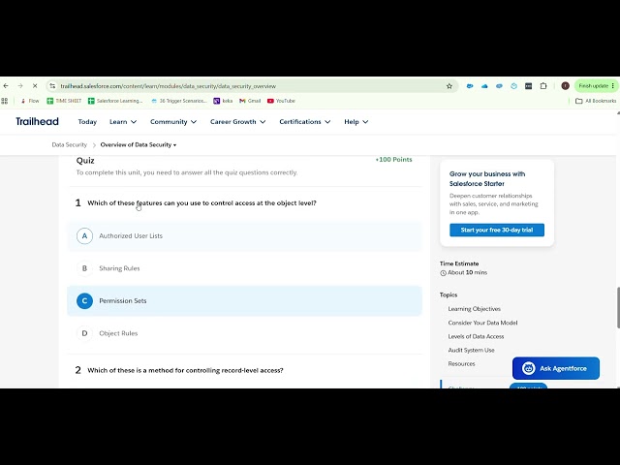
Task: Open the Today nav item
Action: click(x=87, y=122)
